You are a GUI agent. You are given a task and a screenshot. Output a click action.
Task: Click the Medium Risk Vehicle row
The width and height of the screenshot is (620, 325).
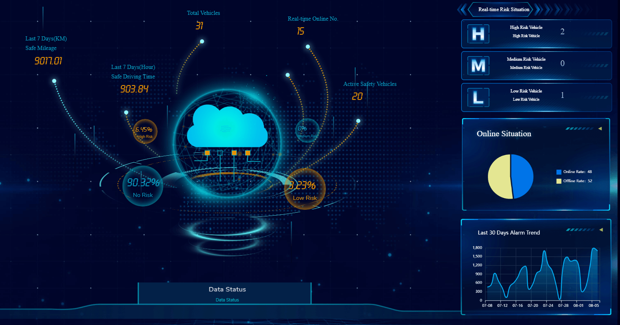(x=536, y=66)
